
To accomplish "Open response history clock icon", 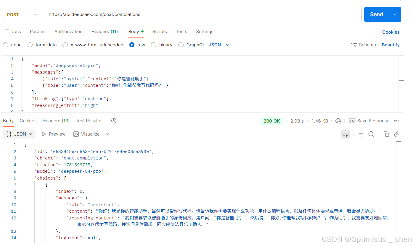I will click(113, 121).
